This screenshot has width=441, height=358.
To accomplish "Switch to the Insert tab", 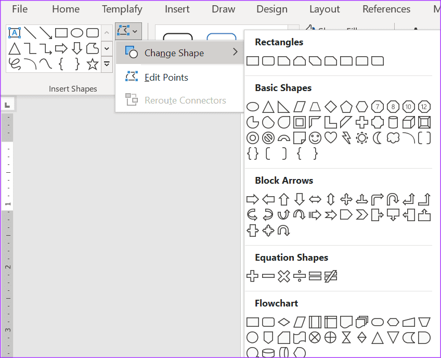I will (177, 9).
